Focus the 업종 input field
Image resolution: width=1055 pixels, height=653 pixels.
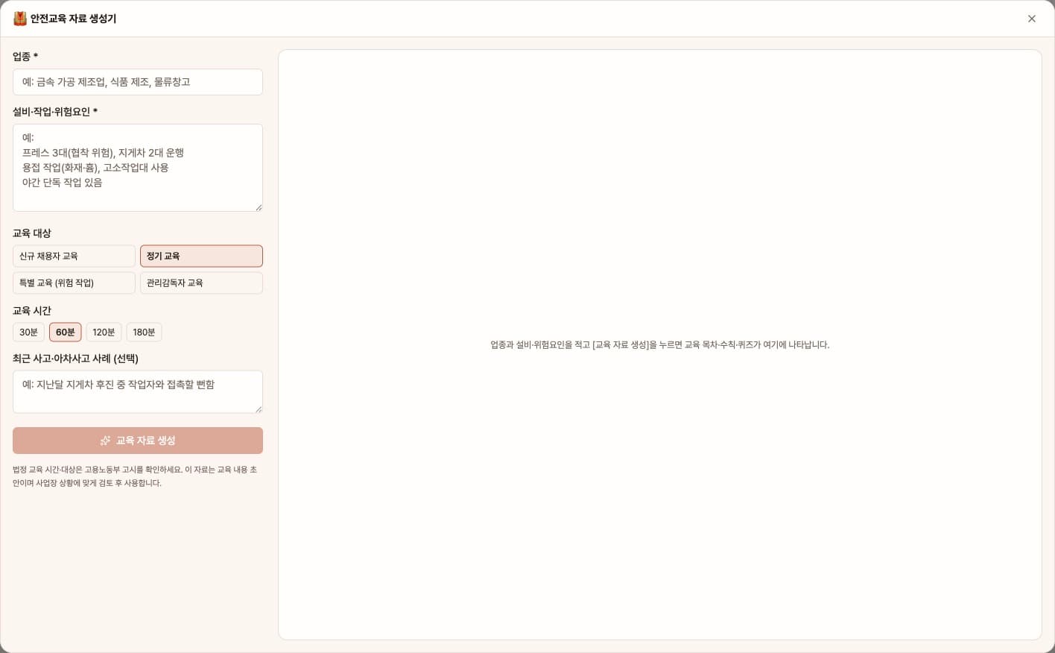138,82
